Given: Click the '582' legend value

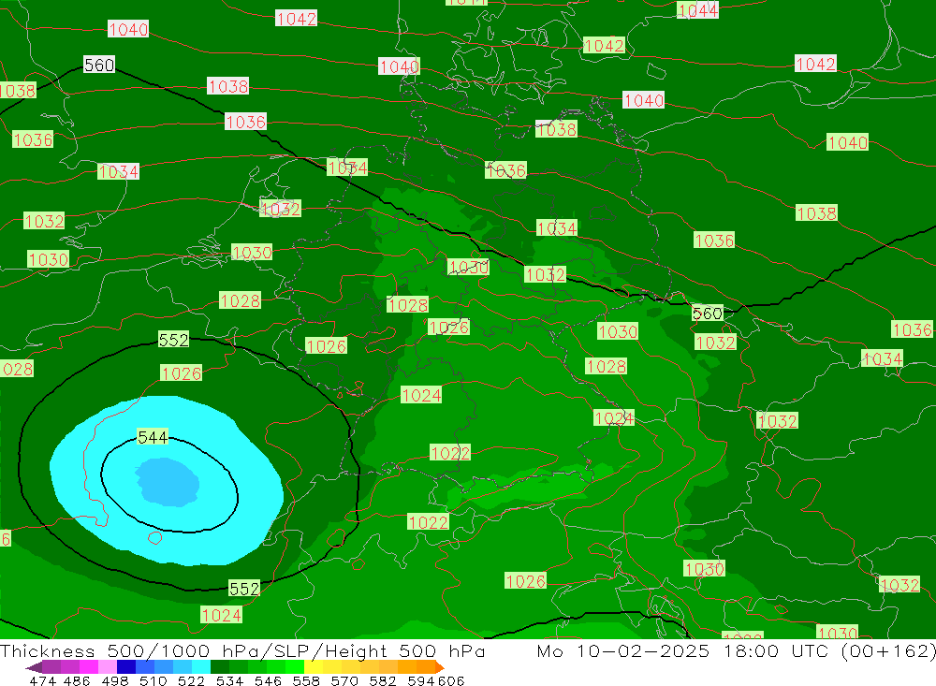Looking at the screenshot, I should click(x=383, y=681).
